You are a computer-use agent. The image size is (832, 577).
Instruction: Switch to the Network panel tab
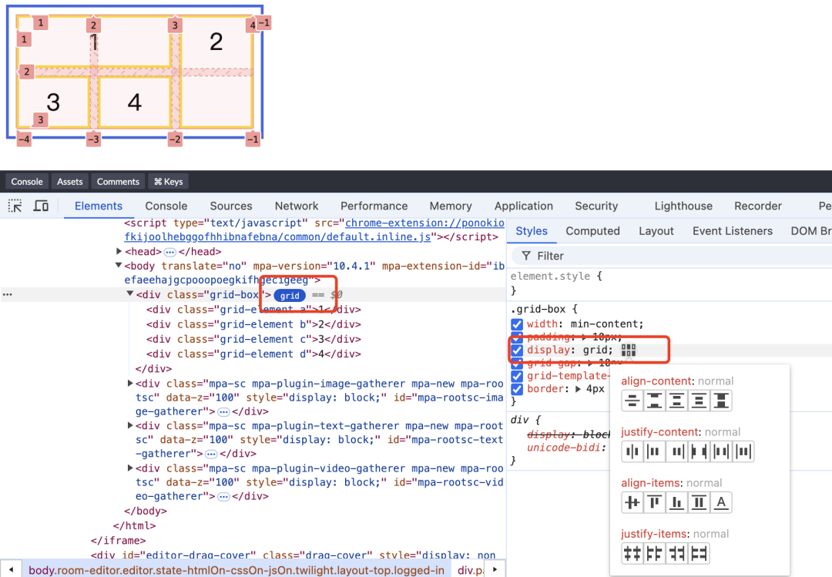297,206
